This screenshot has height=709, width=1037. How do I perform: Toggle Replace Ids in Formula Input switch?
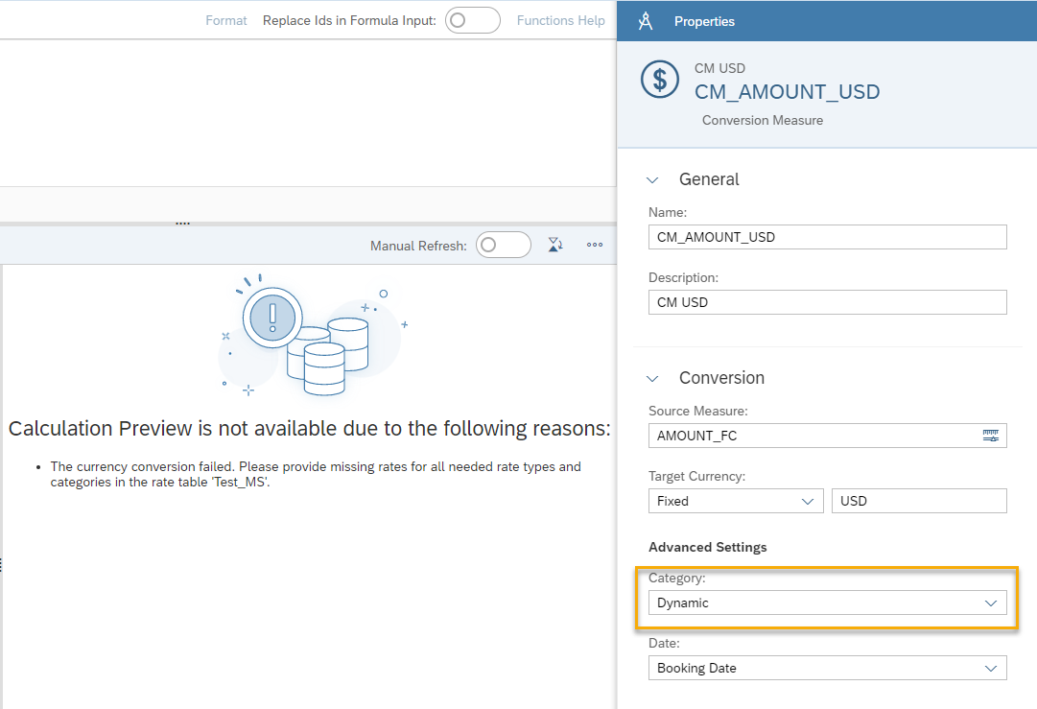click(x=472, y=20)
